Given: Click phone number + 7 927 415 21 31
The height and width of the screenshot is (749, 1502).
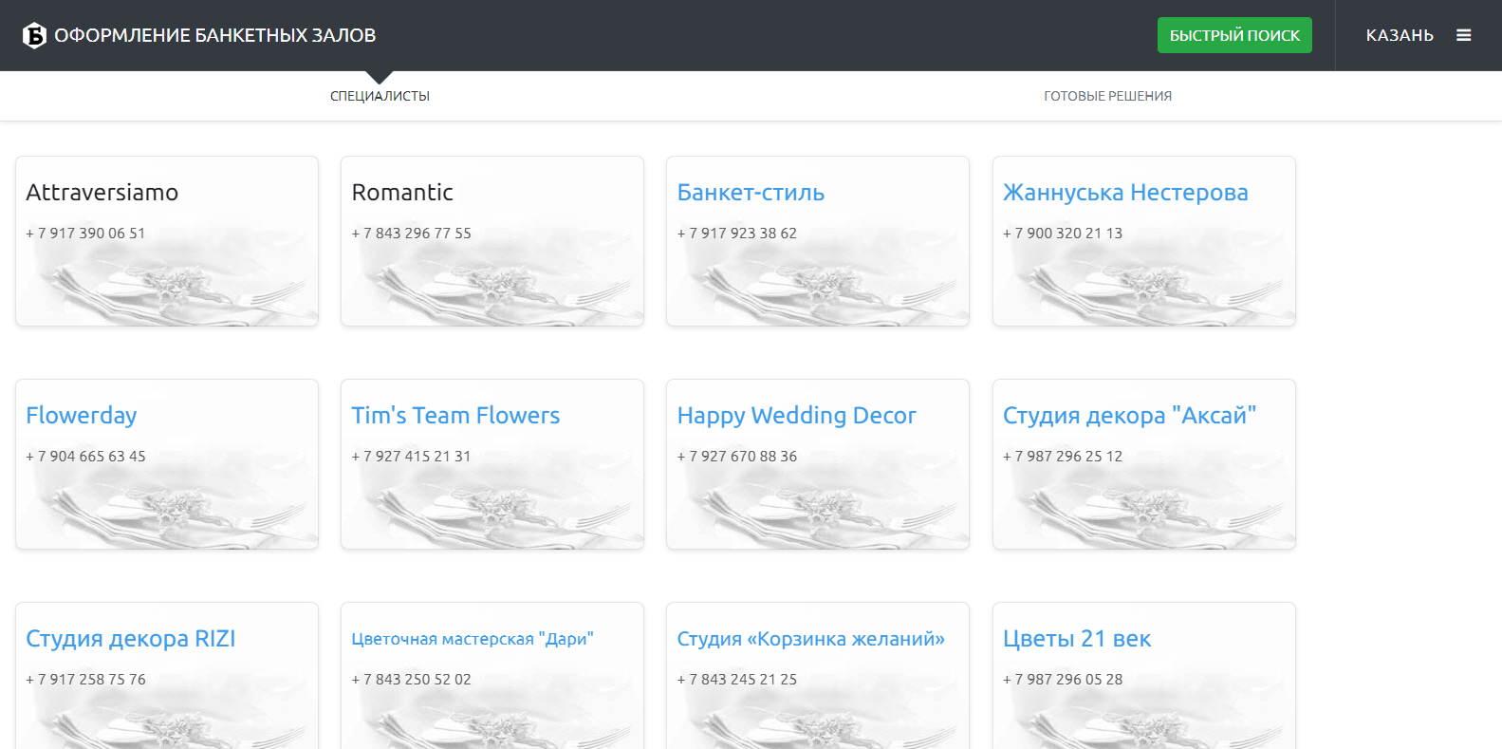Looking at the screenshot, I should click(411, 457).
